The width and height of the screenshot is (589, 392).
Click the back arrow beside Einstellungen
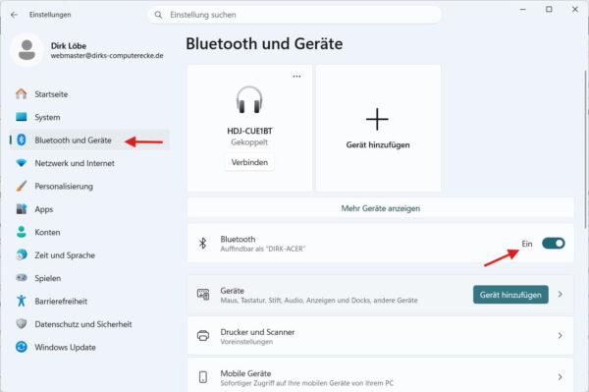pos(15,15)
